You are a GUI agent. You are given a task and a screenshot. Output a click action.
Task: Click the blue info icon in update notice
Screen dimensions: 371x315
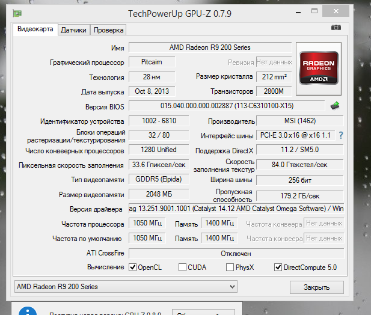(x=28, y=311)
